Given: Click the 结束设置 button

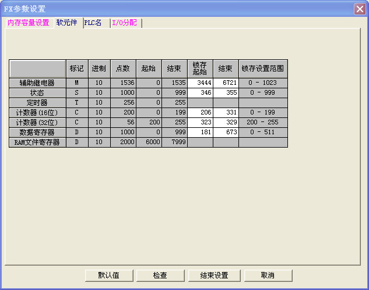Looking at the screenshot, I should [x=213, y=275].
